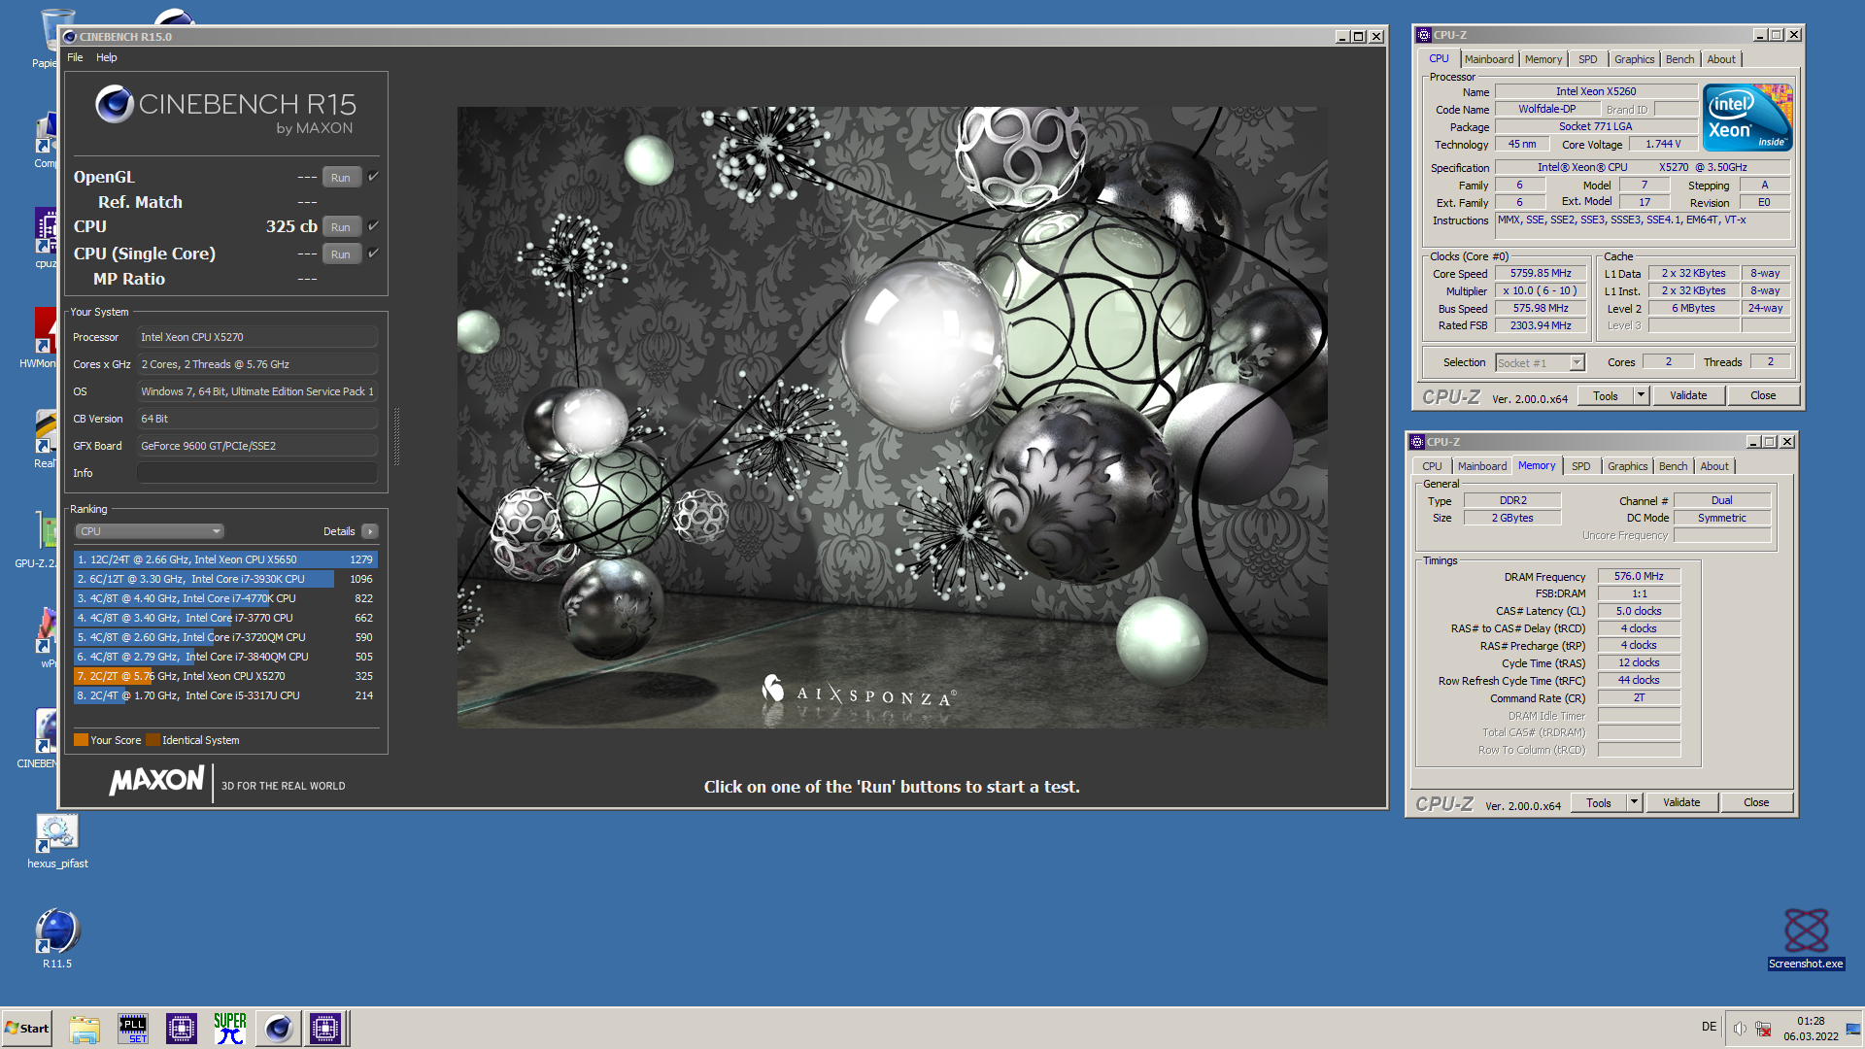Open Windows Explorer folder in taskbar
The image size is (1865, 1049).
coord(85,1029)
